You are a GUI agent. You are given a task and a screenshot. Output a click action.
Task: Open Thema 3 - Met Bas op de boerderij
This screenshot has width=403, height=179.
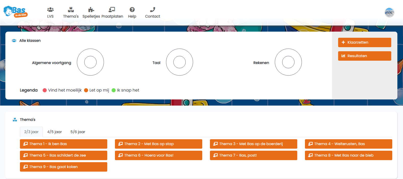point(254,144)
